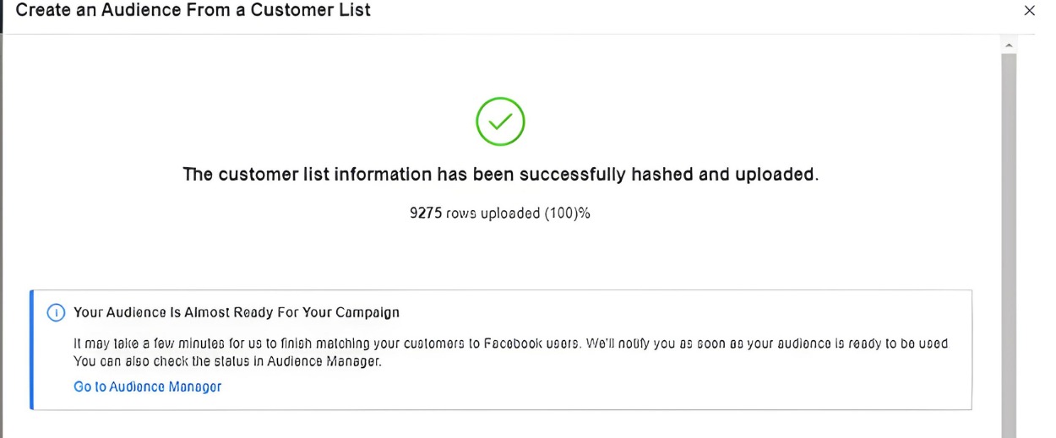Click the bold 9275 row count
1056x438 pixels.
(x=426, y=214)
